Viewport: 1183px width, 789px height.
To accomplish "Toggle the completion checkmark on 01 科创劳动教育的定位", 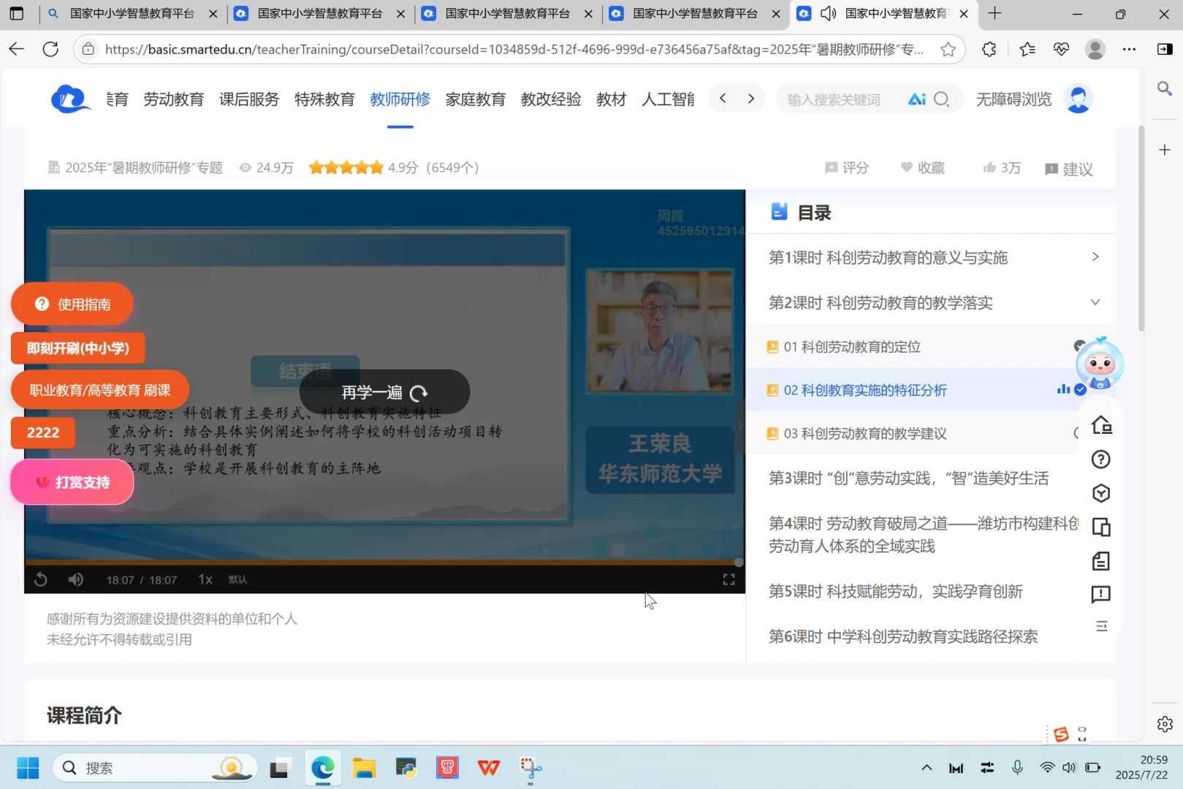I will point(1079,346).
